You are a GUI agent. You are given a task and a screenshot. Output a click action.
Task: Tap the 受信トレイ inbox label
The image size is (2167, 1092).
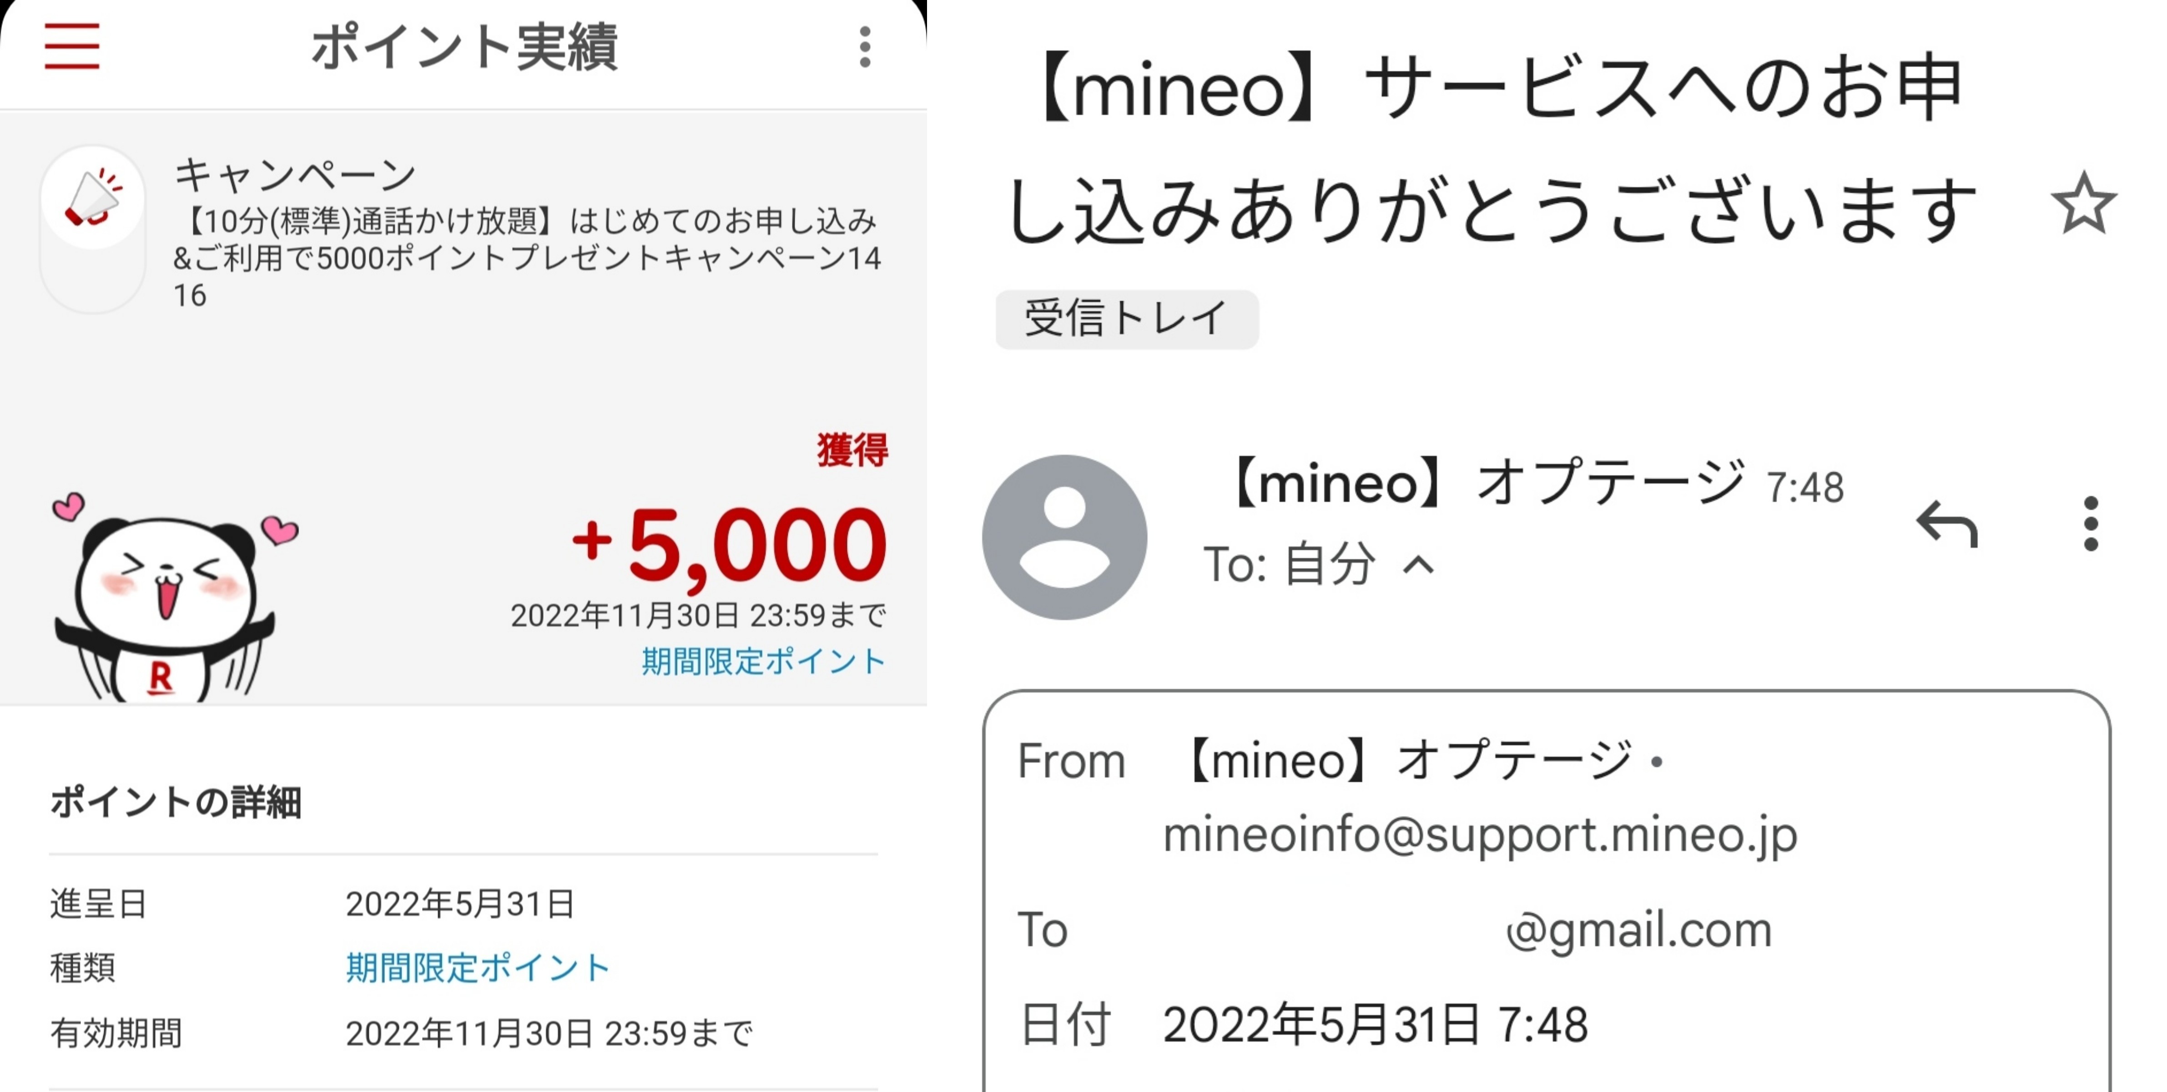pos(1126,319)
